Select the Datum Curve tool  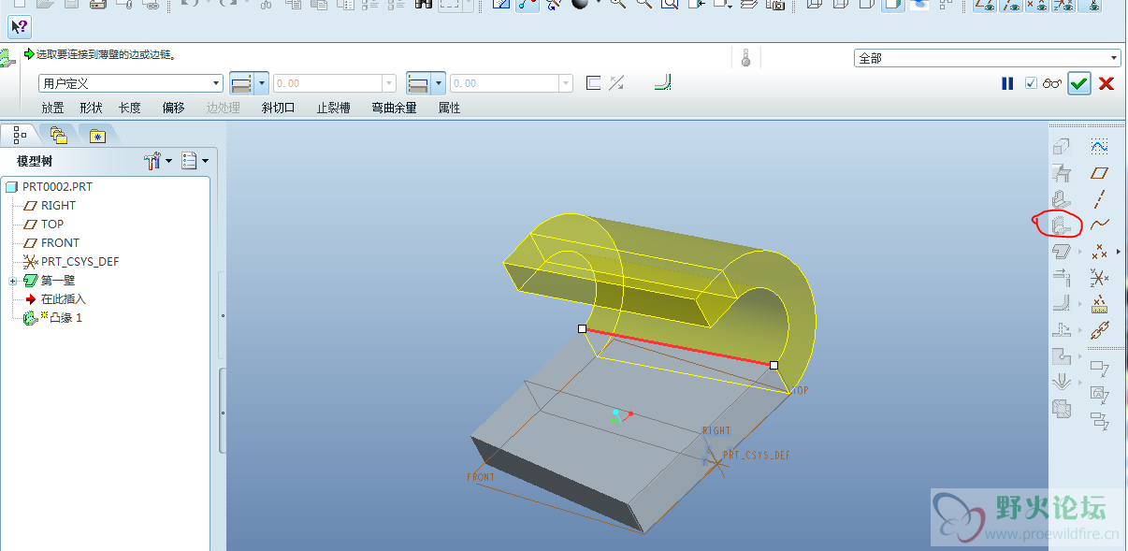pyautogui.click(x=1100, y=225)
